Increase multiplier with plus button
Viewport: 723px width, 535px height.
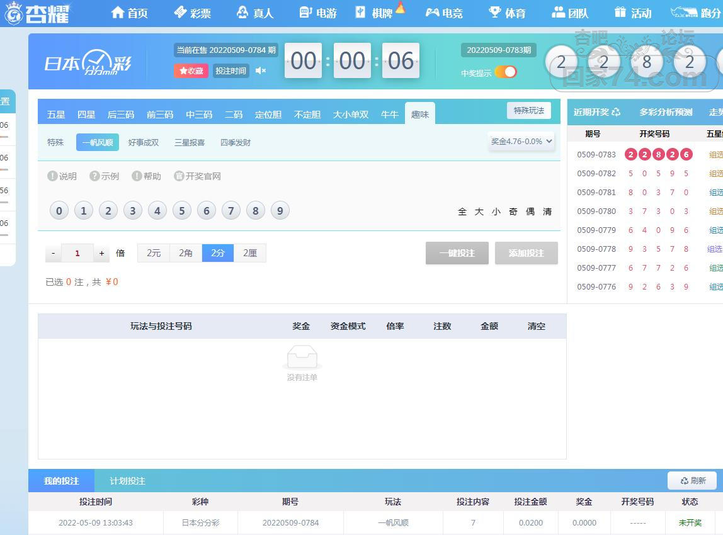pos(101,253)
